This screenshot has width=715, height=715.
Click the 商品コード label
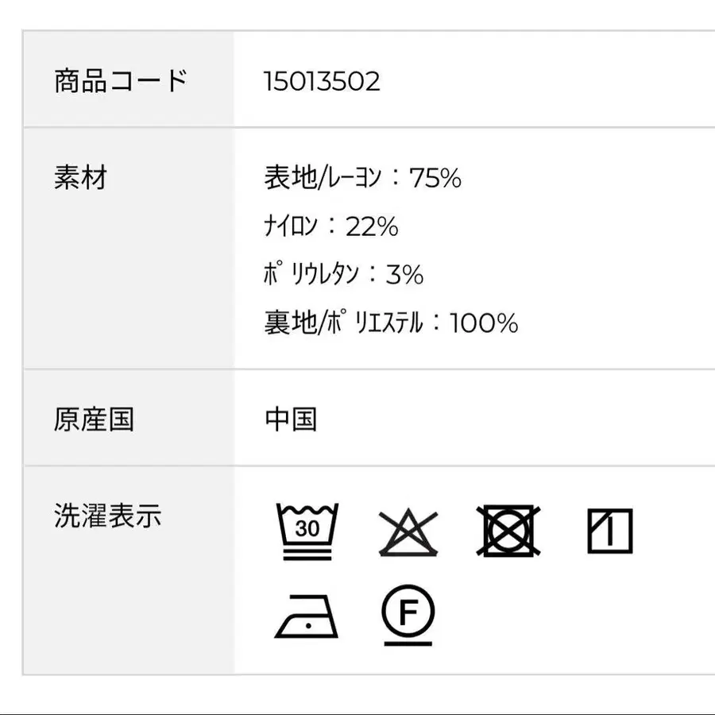coord(121,81)
